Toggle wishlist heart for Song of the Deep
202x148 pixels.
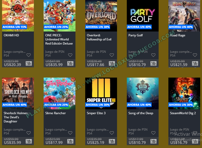point(153,133)
